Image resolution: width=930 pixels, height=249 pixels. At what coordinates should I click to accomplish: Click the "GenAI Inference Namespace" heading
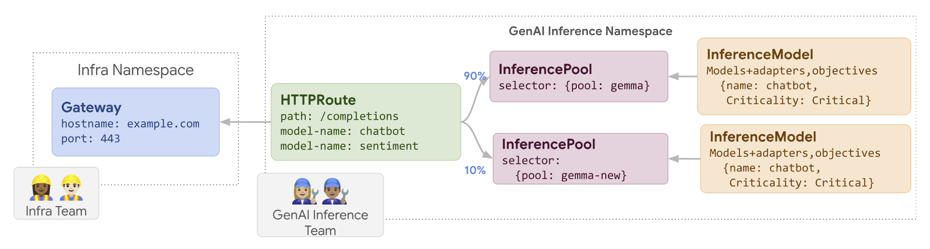[590, 31]
